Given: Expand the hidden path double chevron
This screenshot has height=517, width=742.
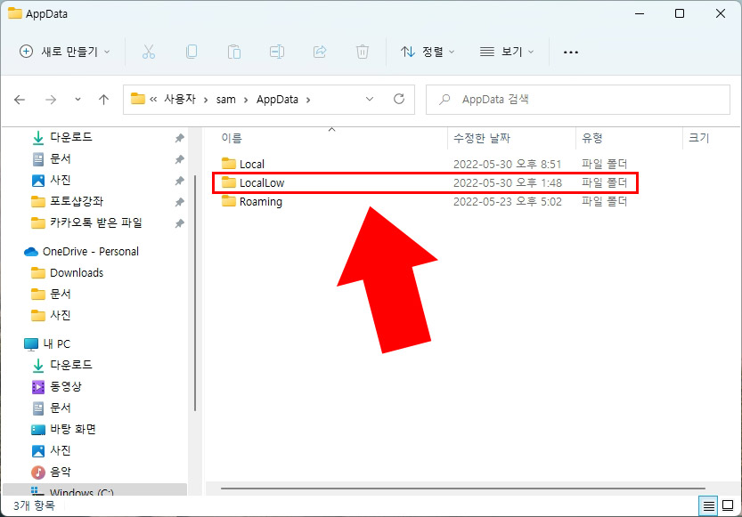Looking at the screenshot, I should point(153,100).
